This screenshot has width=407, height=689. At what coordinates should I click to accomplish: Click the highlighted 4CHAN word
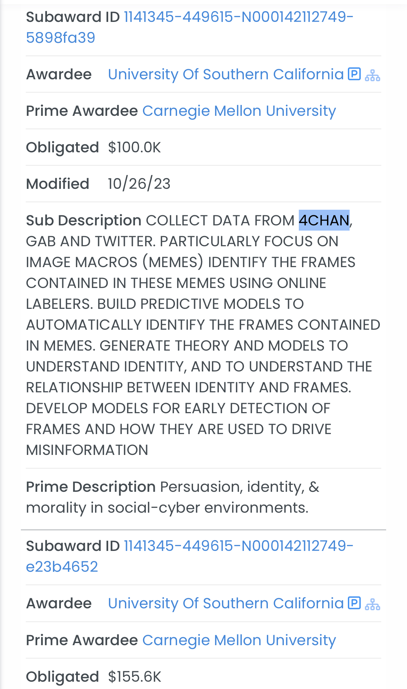point(324,221)
